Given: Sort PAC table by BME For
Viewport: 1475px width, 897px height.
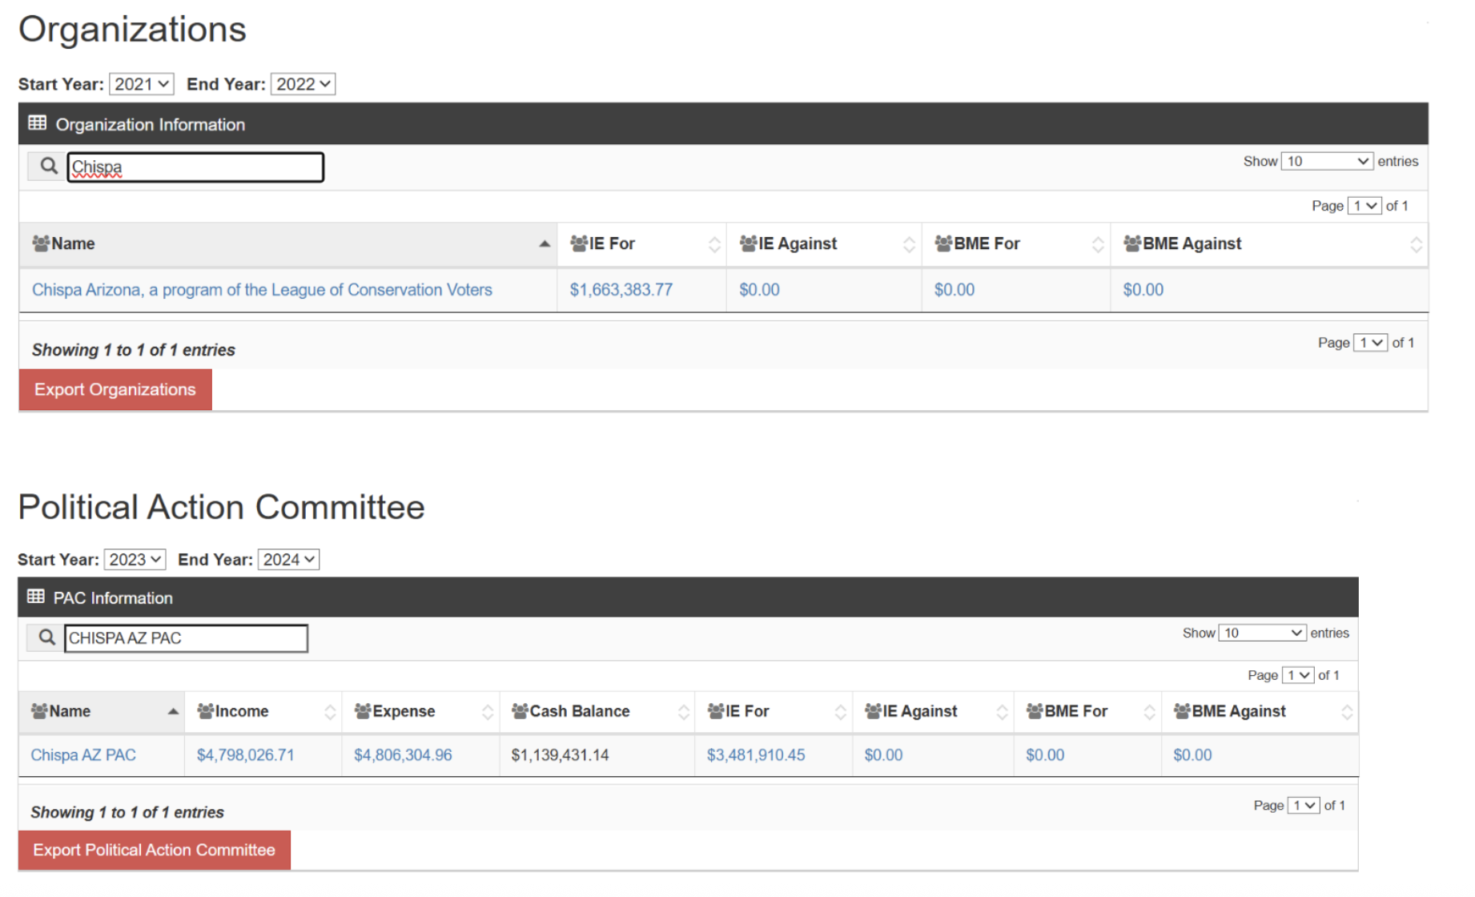Looking at the screenshot, I should 1087,712.
